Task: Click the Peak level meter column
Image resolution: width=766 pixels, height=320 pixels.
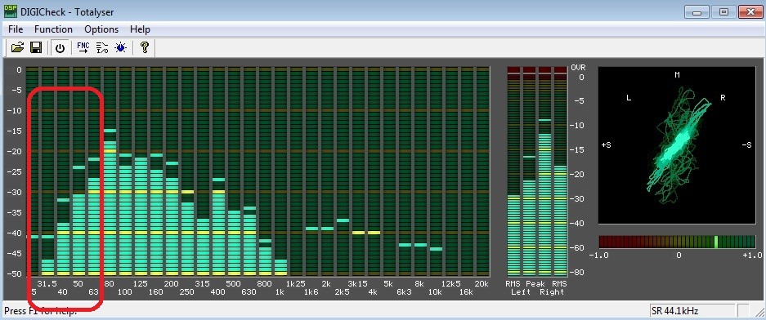Action: (537, 171)
